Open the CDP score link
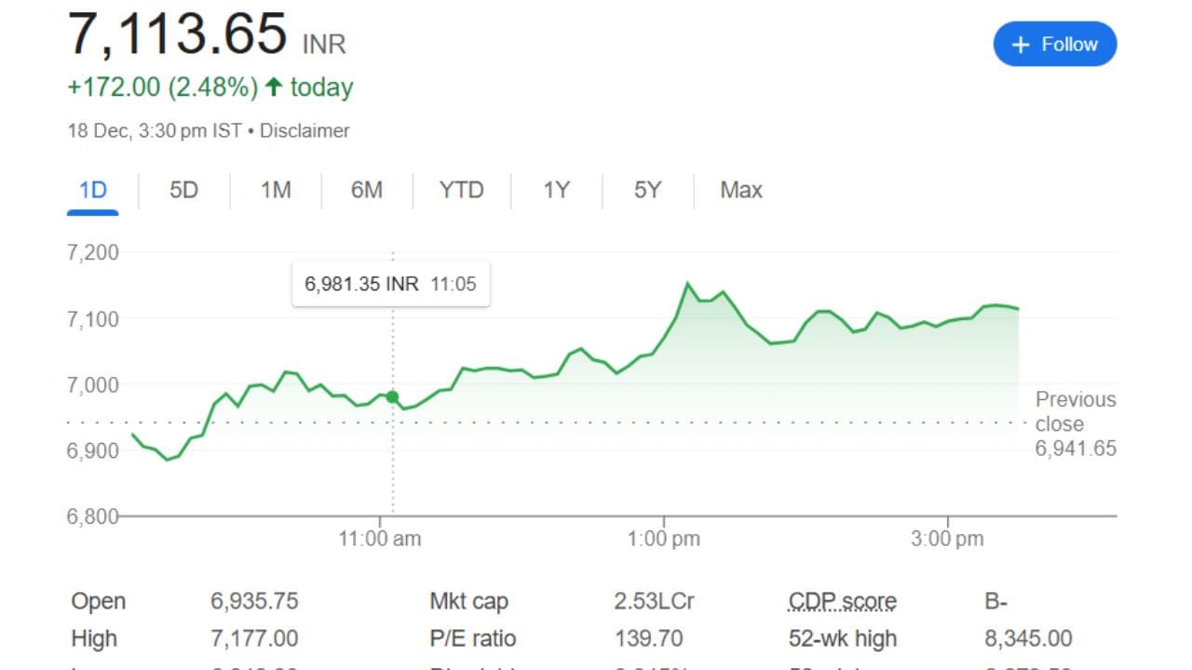 pyautogui.click(x=841, y=601)
